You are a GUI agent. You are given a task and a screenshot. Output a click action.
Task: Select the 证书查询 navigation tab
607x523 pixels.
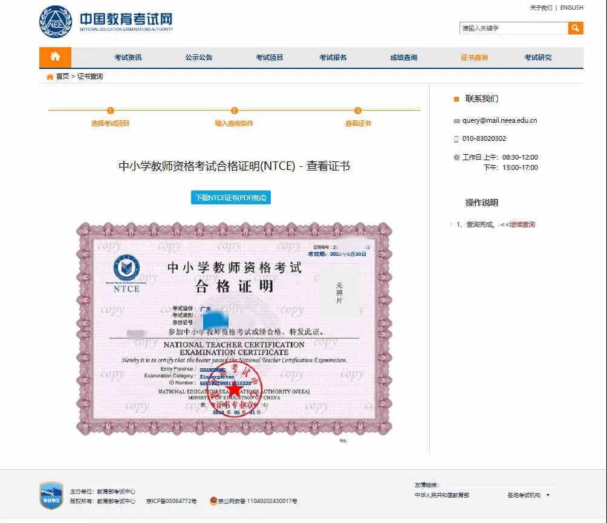[474, 57]
